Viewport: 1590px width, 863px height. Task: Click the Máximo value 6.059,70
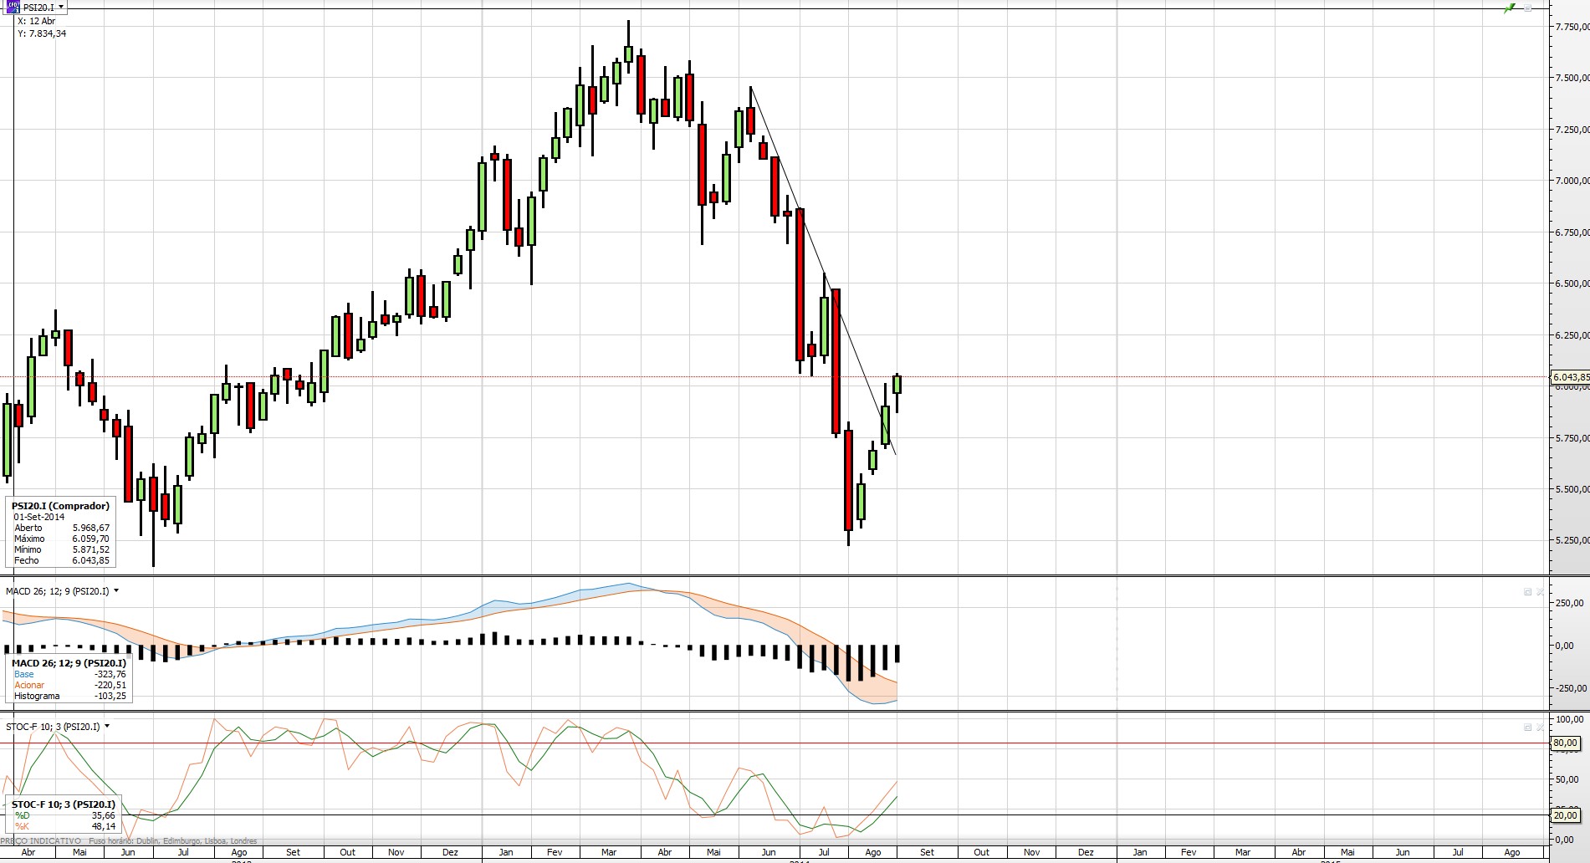pyautogui.click(x=90, y=539)
